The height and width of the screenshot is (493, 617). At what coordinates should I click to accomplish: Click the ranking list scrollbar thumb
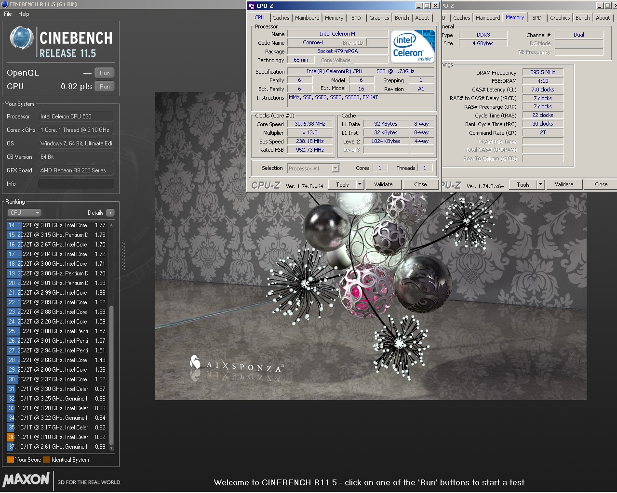(112, 376)
